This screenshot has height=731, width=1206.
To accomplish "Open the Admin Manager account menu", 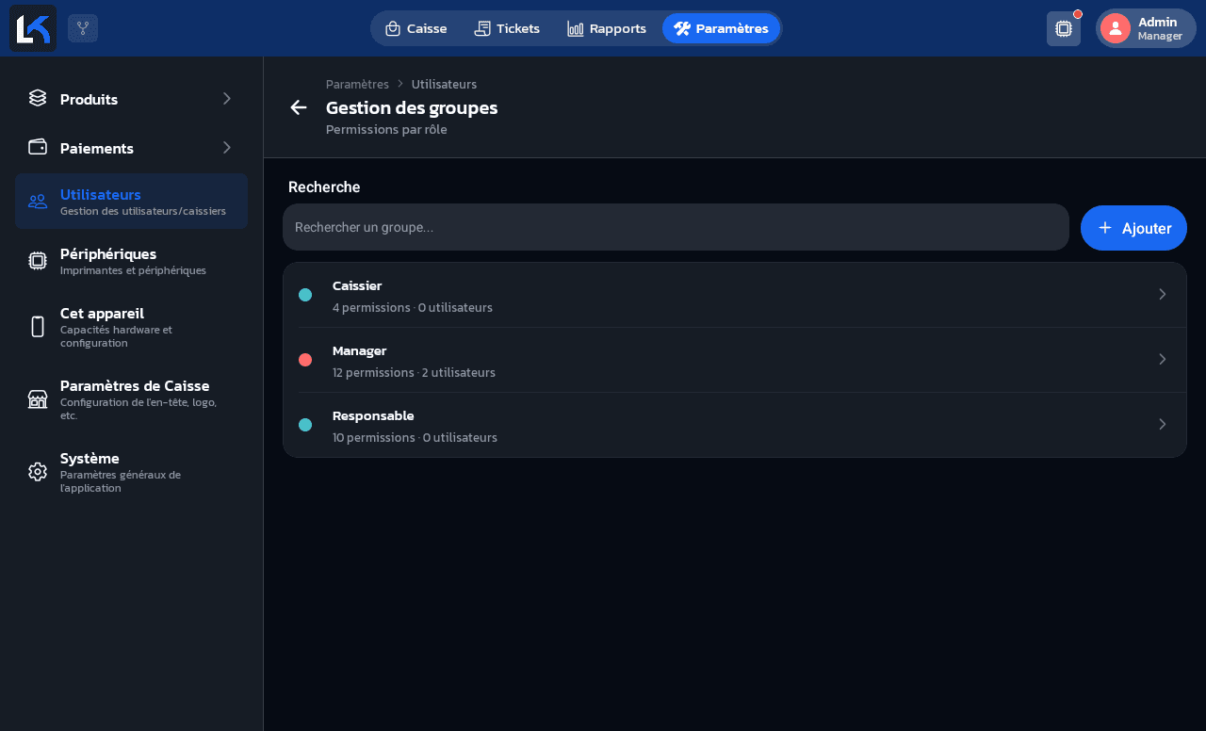I will point(1146,28).
